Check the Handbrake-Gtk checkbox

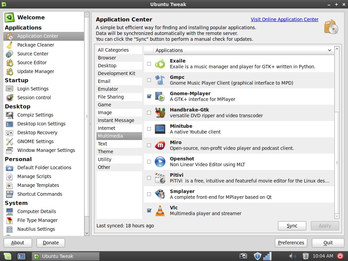(149, 113)
